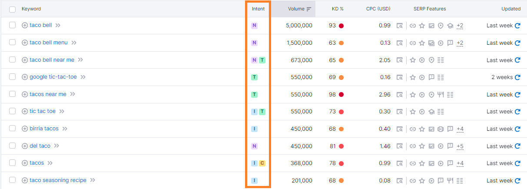The height and width of the screenshot is (189, 527).
Task: Click the yellow C intent badge for tacos
Action: click(262, 163)
